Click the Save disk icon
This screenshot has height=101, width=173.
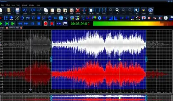(x=18, y=11)
